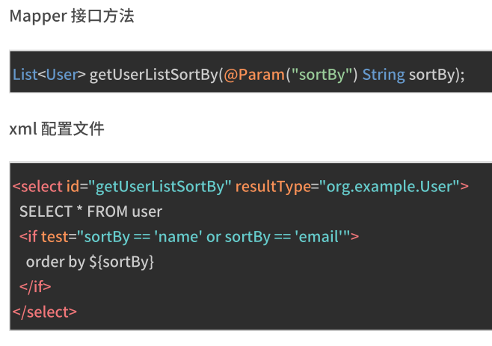Click the "org.example.User" attribute value
Viewport: 492px width, 346px height.
(x=390, y=186)
